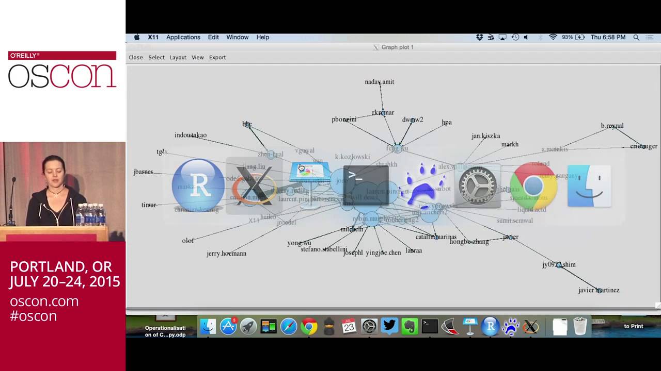661x371 pixels.
Task: Select the 'to Print' desktop item
Action: (634, 326)
